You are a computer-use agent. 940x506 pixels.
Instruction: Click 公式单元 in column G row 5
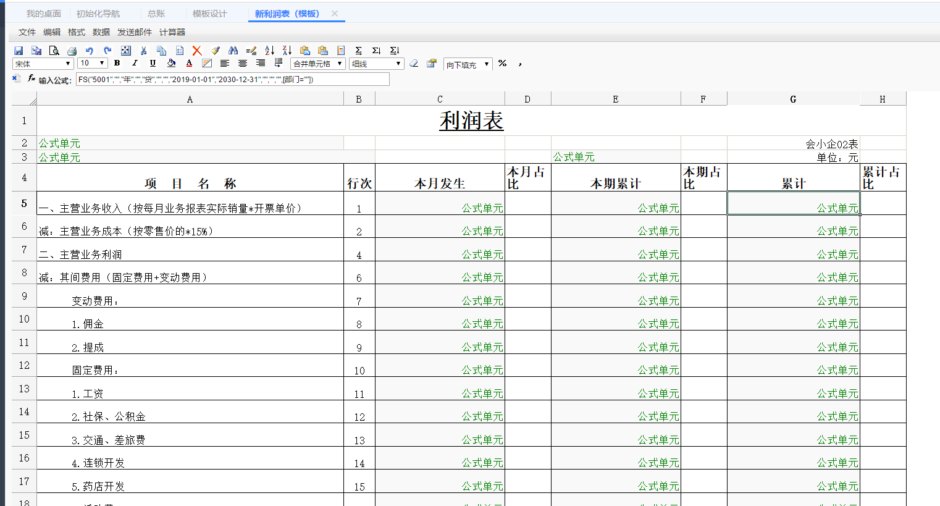793,203
